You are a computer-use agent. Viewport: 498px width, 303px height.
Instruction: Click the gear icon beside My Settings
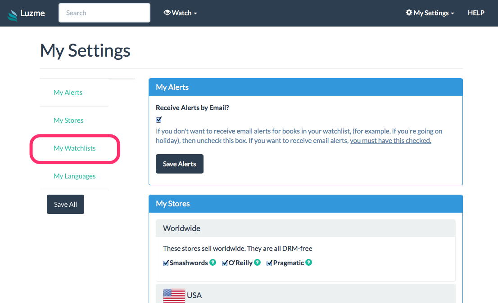tap(409, 13)
